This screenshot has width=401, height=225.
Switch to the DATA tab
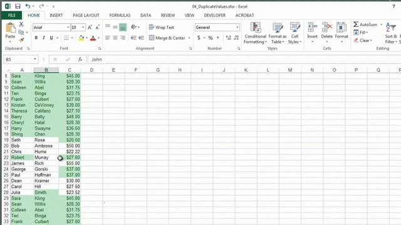click(145, 15)
